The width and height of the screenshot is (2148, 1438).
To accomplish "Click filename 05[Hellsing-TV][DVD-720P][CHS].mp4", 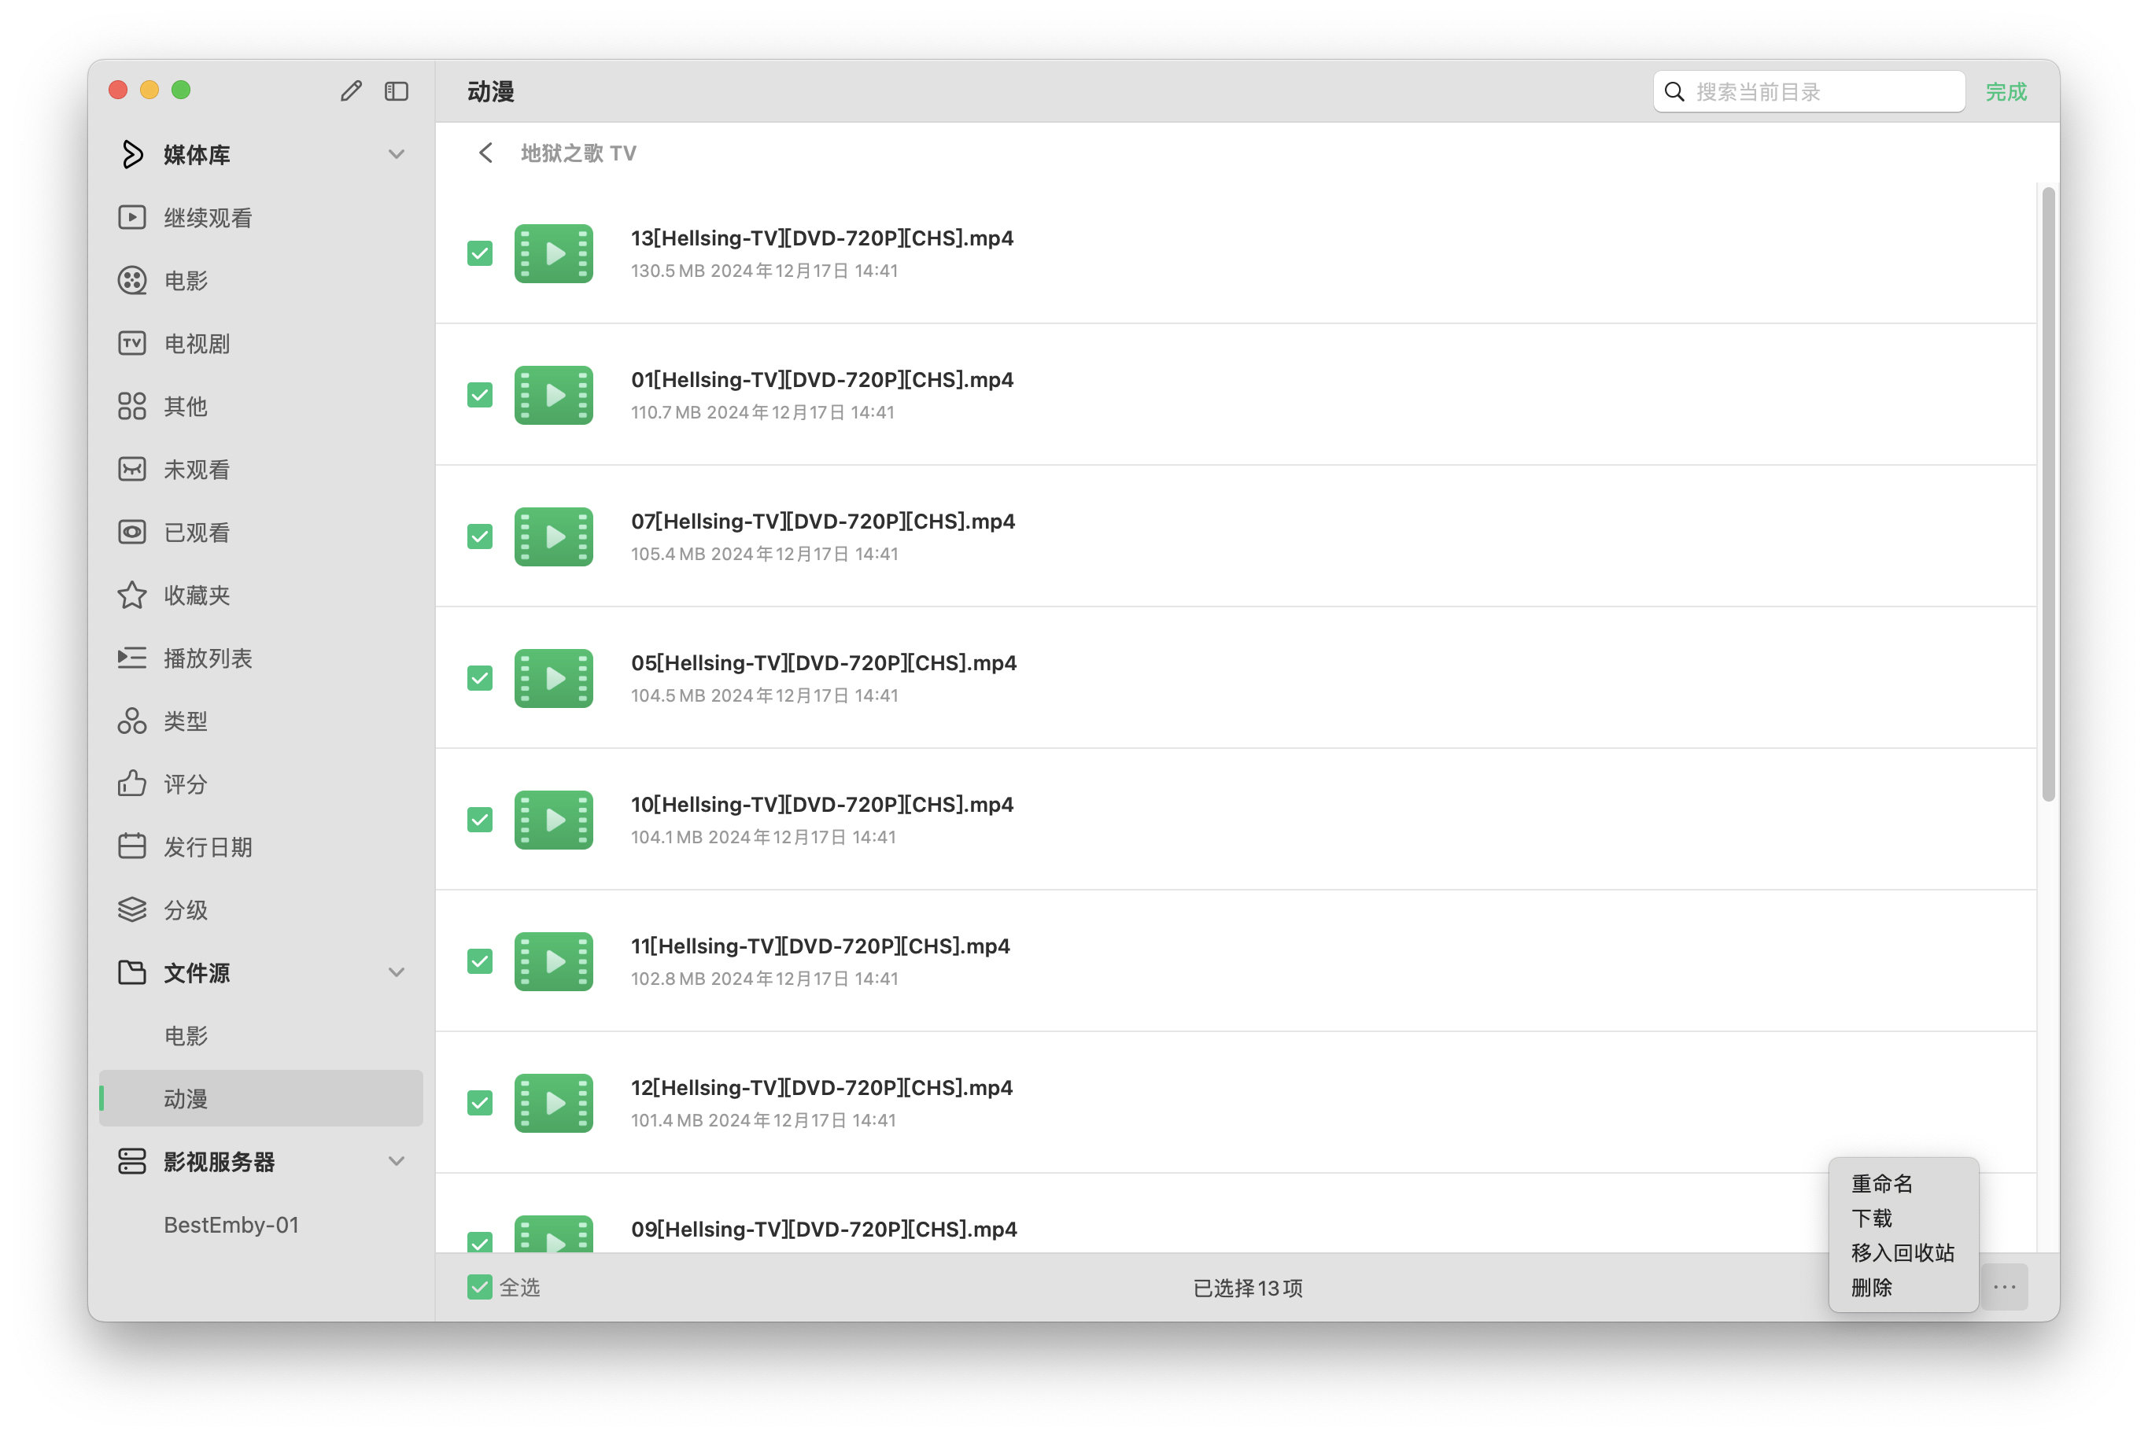I will [825, 663].
